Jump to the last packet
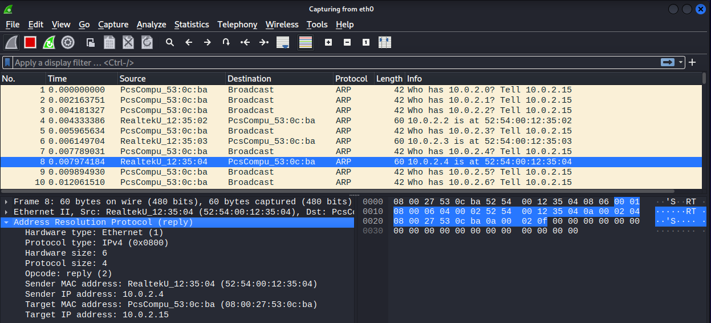 (x=263, y=42)
